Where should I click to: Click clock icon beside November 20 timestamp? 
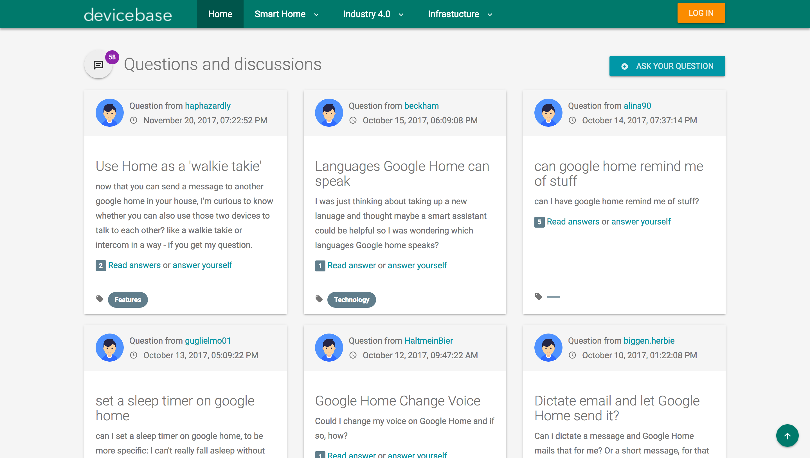[x=134, y=120]
